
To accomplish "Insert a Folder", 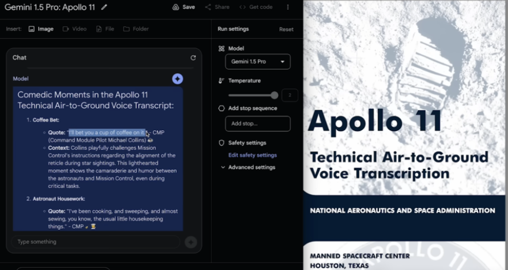I will coord(136,29).
